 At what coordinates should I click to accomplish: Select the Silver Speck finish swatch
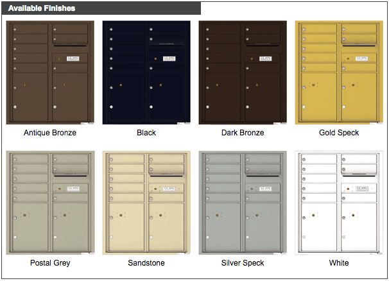pyautogui.click(x=243, y=203)
